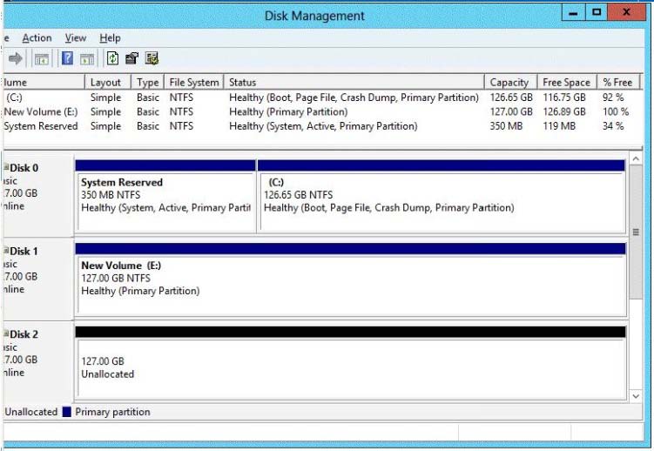Select the (C:) partition block on Disk 0
Screen dimensions: 654x451
coord(442,196)
